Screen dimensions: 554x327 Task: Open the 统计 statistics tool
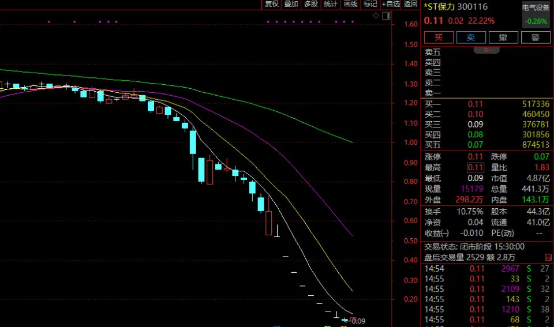click(x=330, y=4)
